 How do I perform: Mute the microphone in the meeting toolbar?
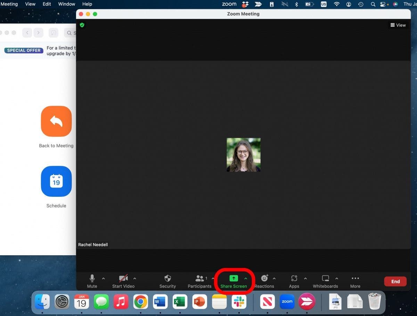point(92,282)
